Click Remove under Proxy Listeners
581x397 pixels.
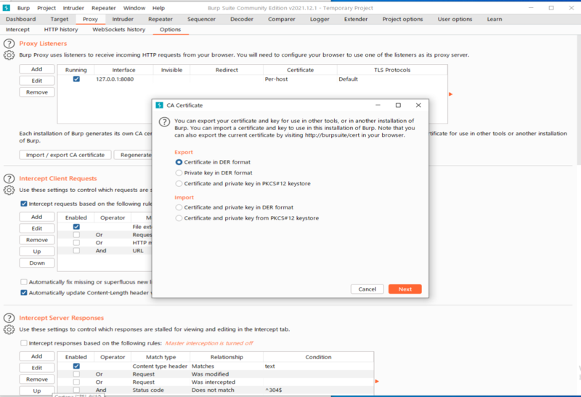click(x=37, y=92)
